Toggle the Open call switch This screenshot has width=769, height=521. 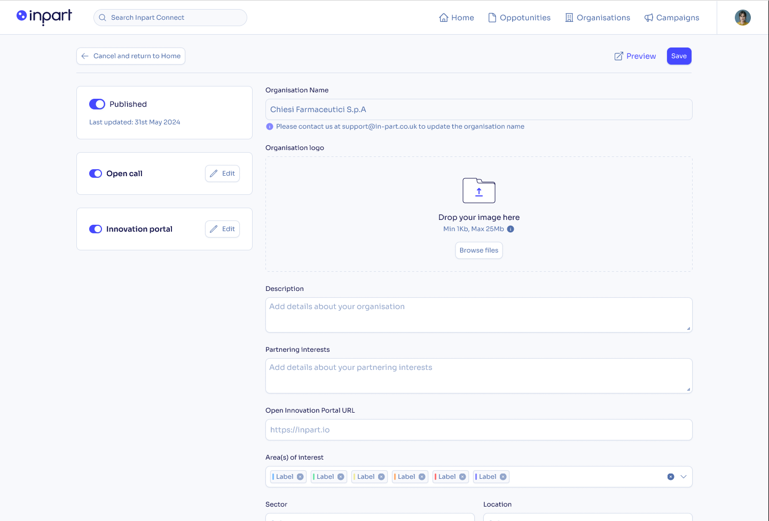pos(96,173)
